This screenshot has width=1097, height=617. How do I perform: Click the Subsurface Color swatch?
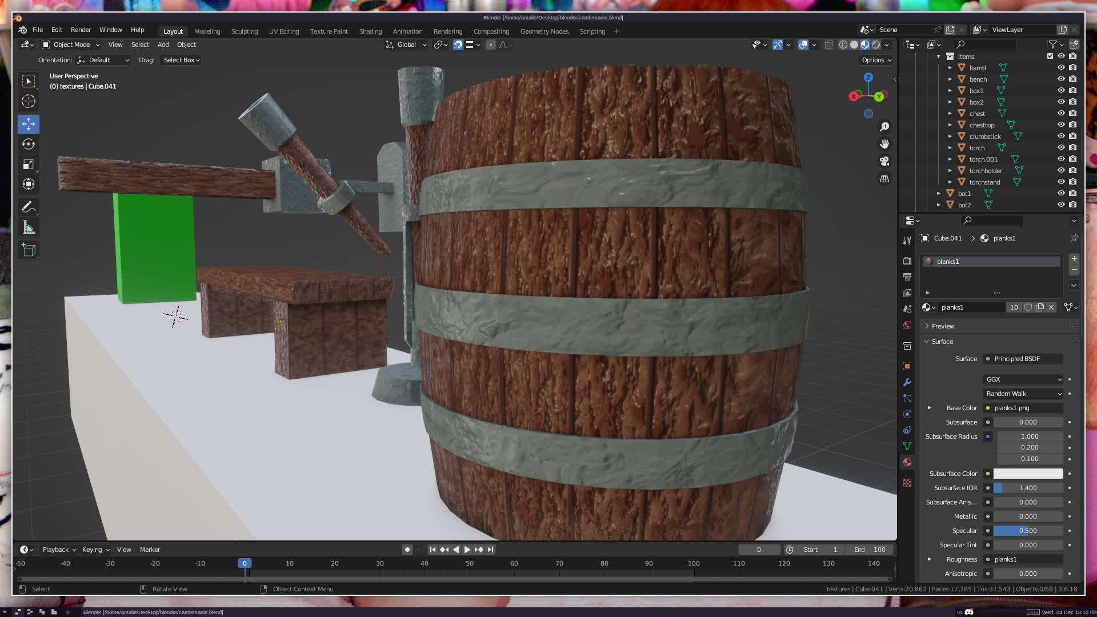click(x=1028, y=474)
